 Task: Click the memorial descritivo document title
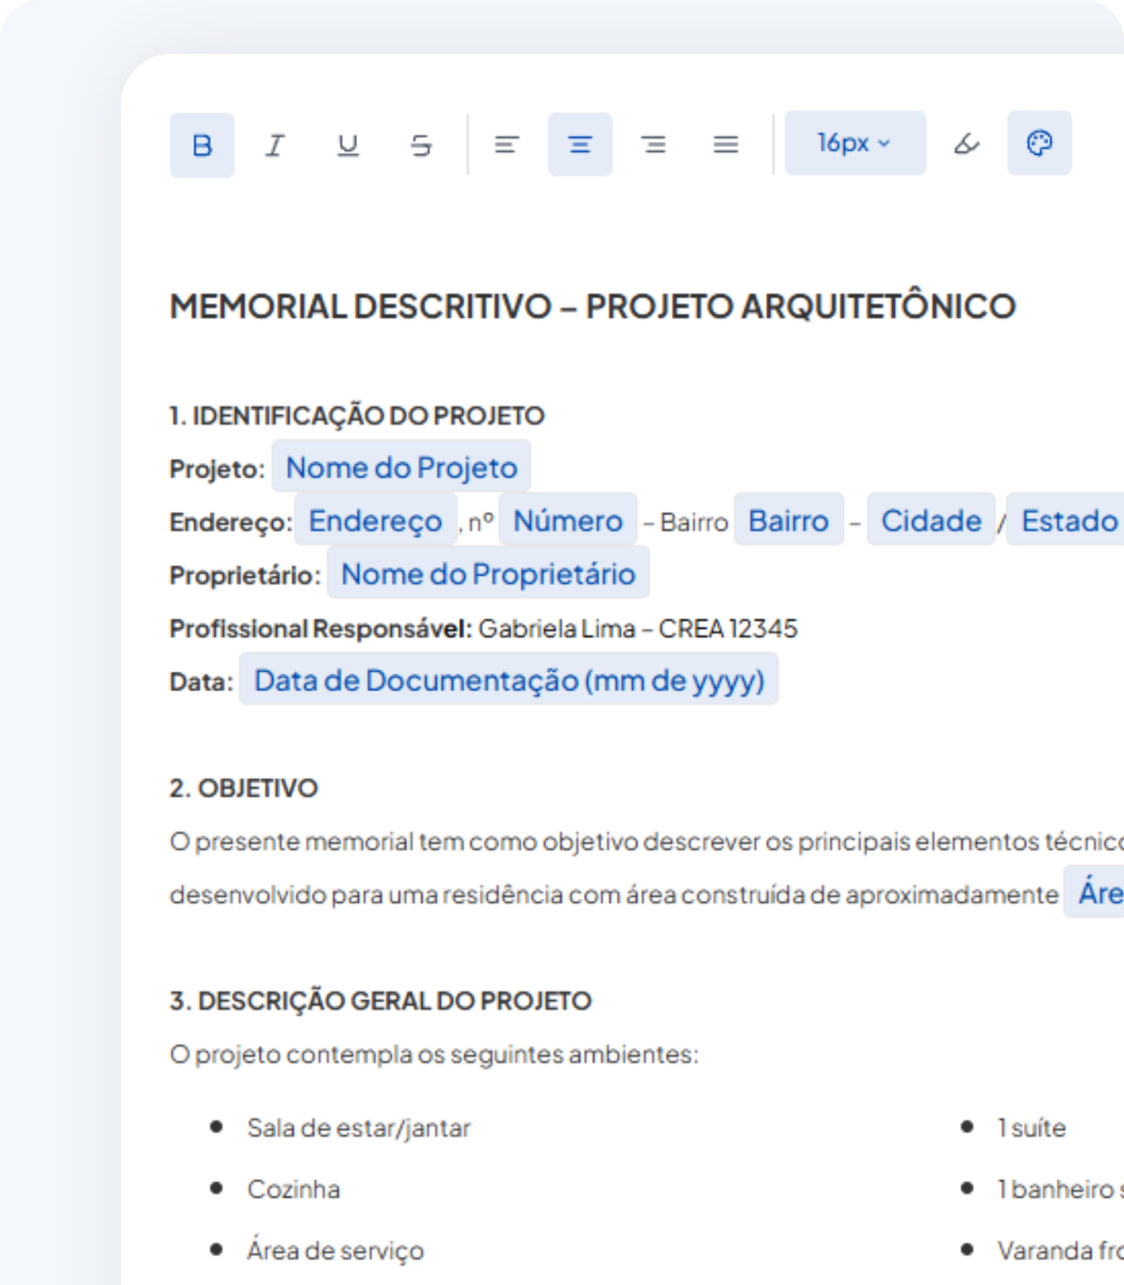coord(592,306)
